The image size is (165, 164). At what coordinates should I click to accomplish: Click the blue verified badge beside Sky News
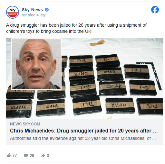(47, 10)
